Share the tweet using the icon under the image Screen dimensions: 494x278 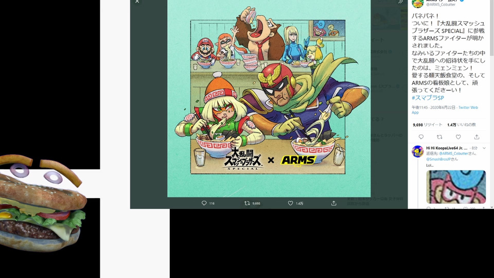(x=333, y=203)
